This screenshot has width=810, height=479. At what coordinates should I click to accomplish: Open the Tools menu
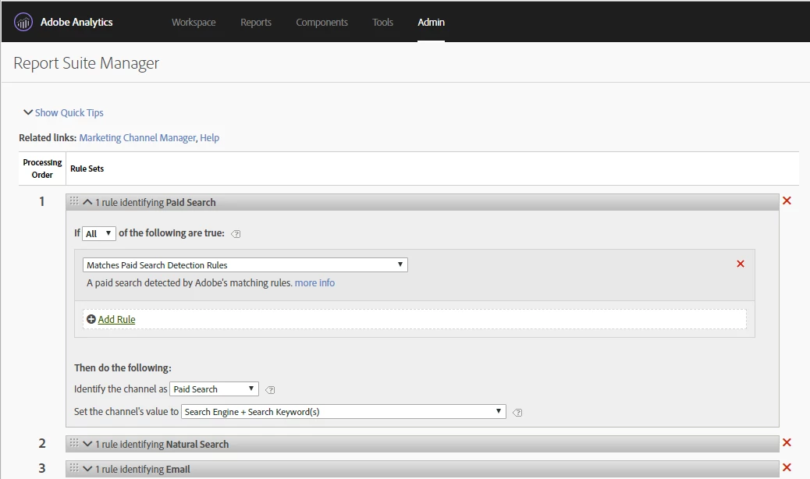point(383,22)
